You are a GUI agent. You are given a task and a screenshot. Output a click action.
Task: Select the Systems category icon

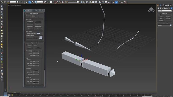coord(171,8)
